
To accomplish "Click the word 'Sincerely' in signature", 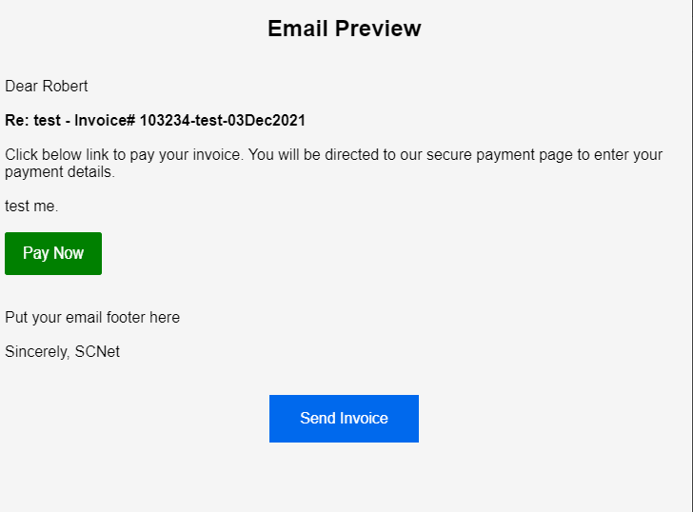I will [x=36, y=352].
